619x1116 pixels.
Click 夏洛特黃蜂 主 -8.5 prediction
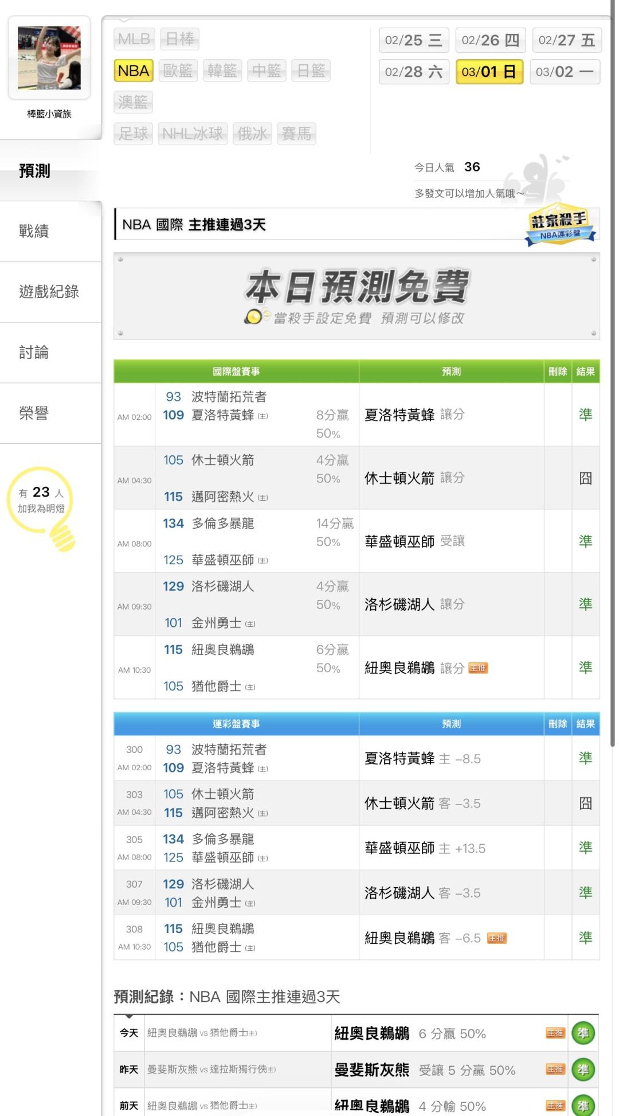(422, 759)
